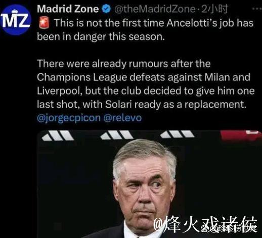Click the Madrid Zone display name
The height and width of the screenshot is (238, 262).
(68, 9)
